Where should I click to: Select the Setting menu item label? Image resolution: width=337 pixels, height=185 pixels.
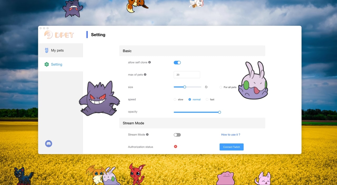click(57, 64)
